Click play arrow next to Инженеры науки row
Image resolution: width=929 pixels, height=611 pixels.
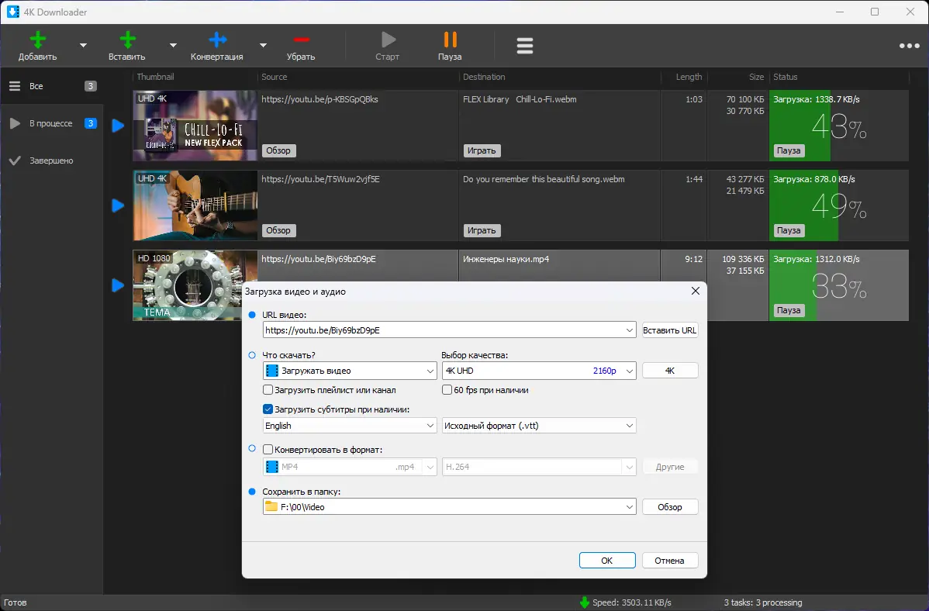pos(118,285)
